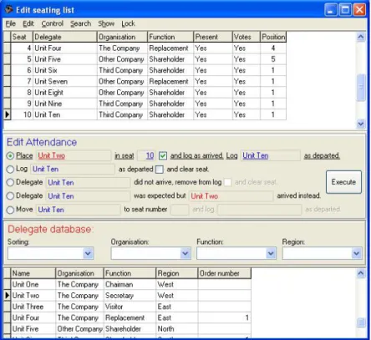Click the Execute button
The width and height of the screenshot is (371, 340).
coord(343,182)
